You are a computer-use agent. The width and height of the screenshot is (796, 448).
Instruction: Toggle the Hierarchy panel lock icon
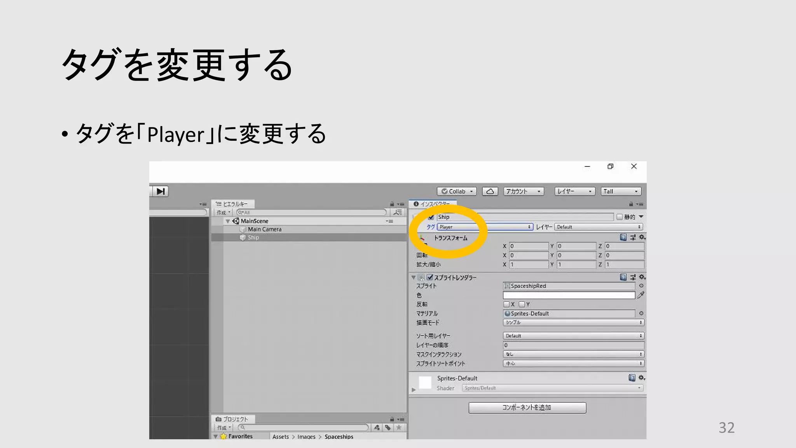392,204
